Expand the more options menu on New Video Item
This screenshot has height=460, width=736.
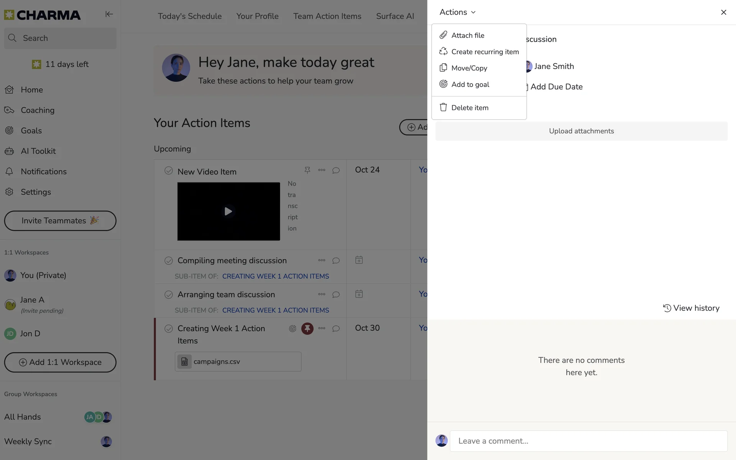coord(322,170)
